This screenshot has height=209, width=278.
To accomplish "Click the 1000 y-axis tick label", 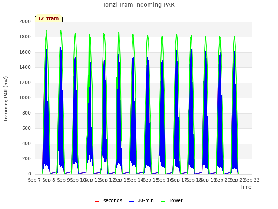I will pyautogui.click(x=25, y=98).
